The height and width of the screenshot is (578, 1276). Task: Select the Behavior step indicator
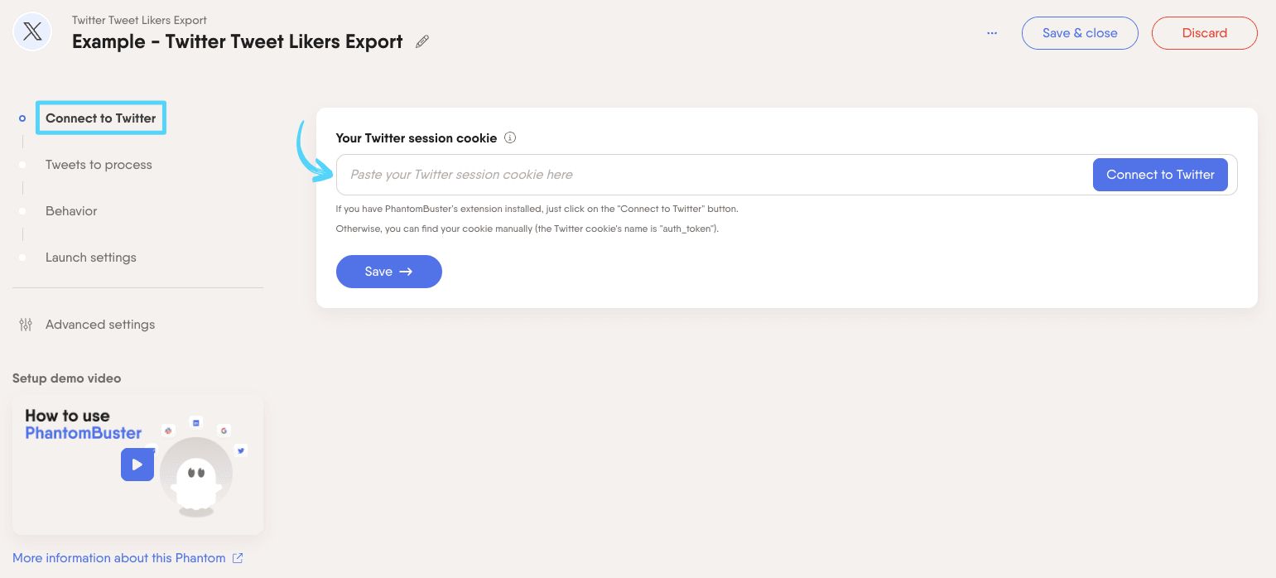[22, 211]
